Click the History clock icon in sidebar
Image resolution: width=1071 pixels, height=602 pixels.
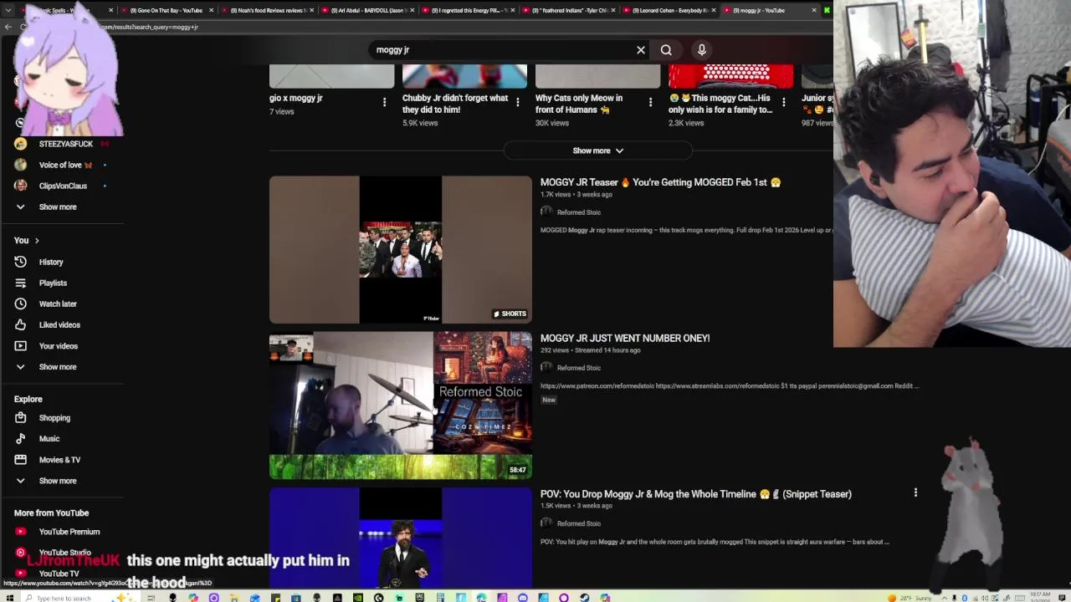click(x=21, y=262)
